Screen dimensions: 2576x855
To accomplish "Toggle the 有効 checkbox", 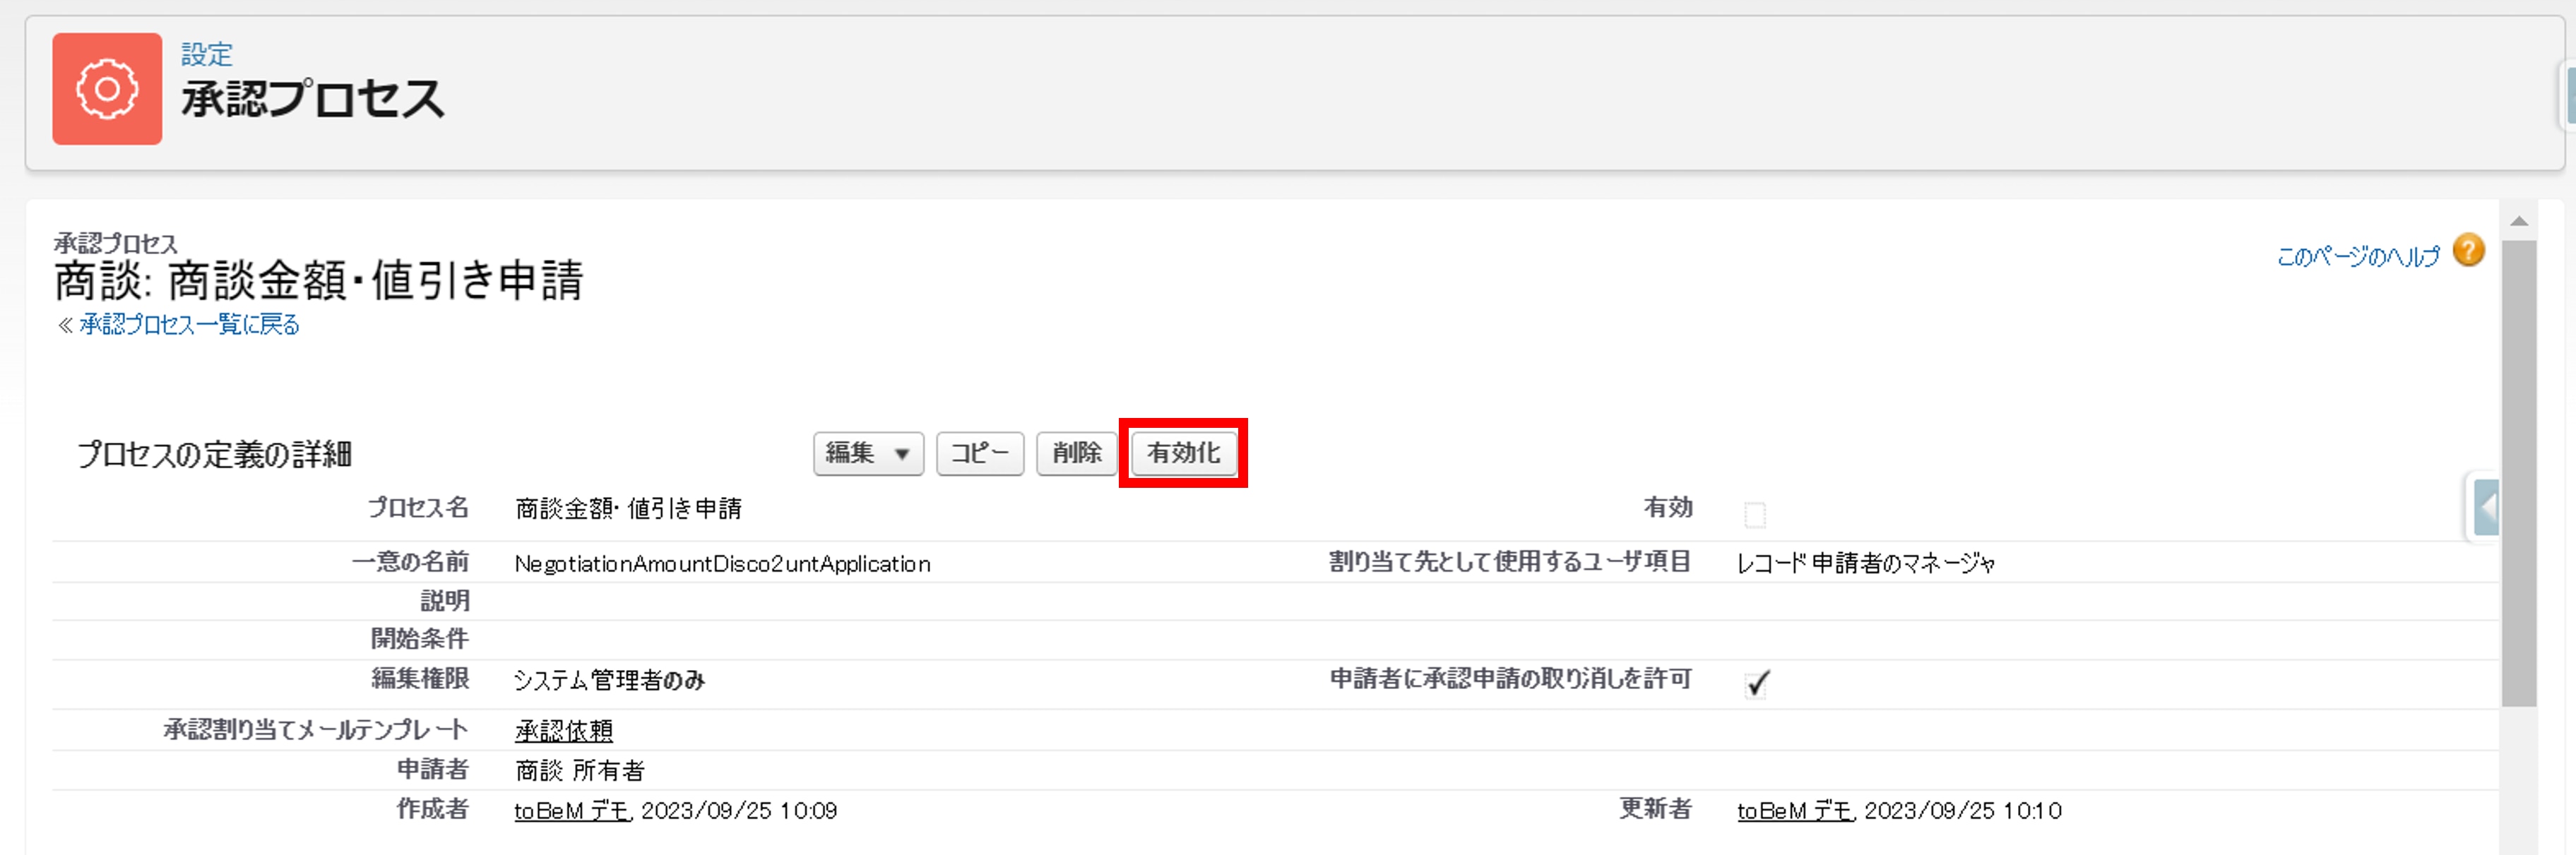I will click(1754, 515).
